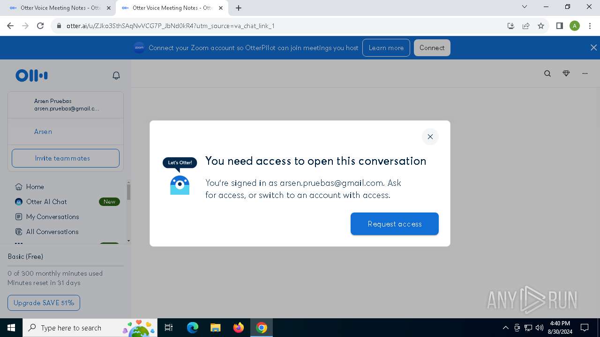Open File Explorer from taskbar
The height and width of the screenshot is (337, 600).
point(216,328)
